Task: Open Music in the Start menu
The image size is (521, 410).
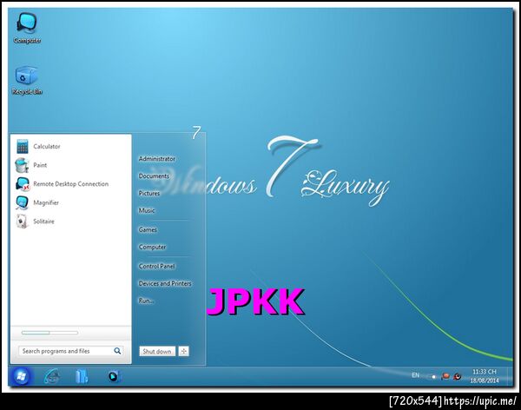Action: [x=147, y=210]
